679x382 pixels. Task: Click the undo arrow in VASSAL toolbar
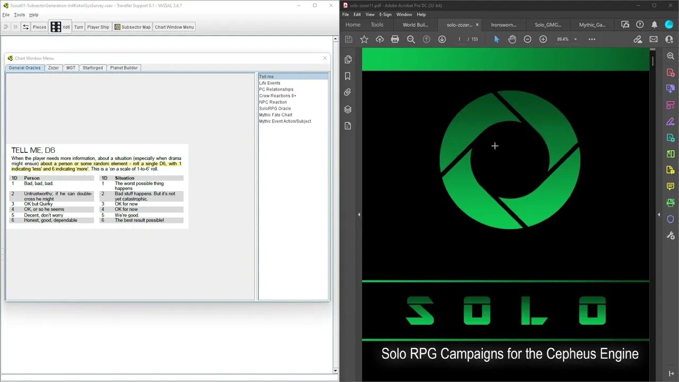point(6,27)
